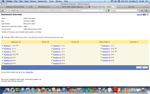The image size is (150, 94).
Task: Click the browser back arrow button
Action: (x=3, y=10)
